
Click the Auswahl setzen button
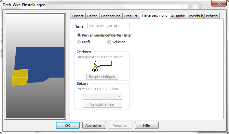102,105
